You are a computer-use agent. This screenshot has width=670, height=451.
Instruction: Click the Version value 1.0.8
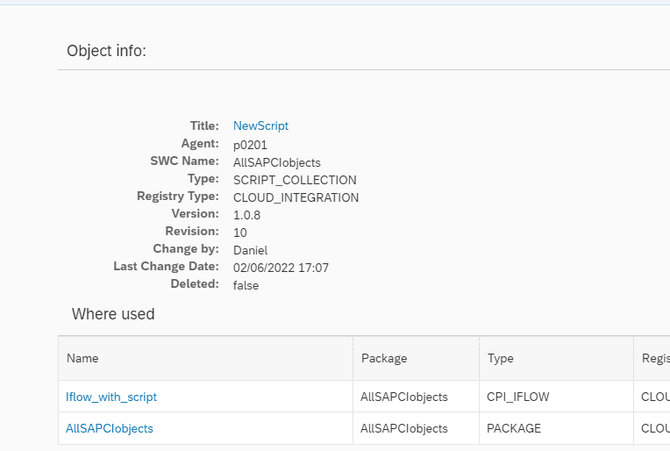[246, 215]
